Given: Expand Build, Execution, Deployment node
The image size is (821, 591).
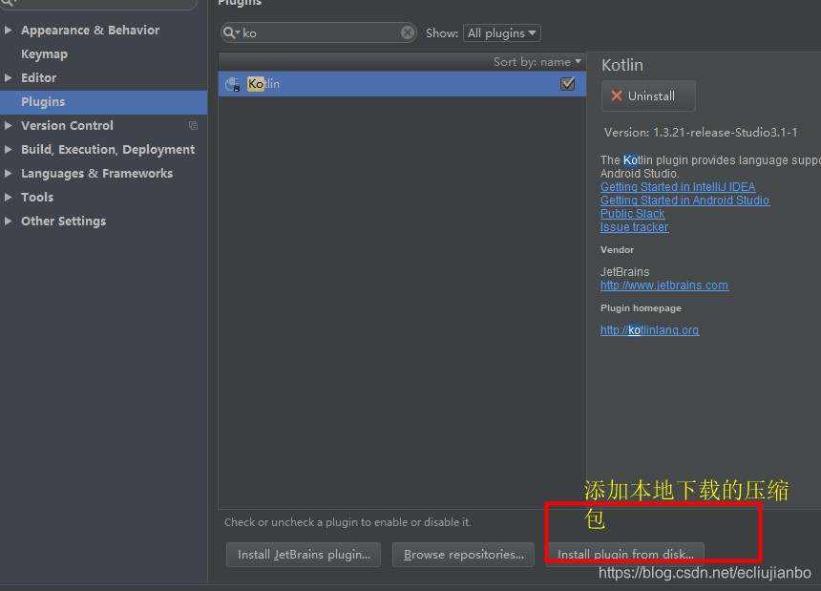Looking at the screenshot, I should point(8,149).
